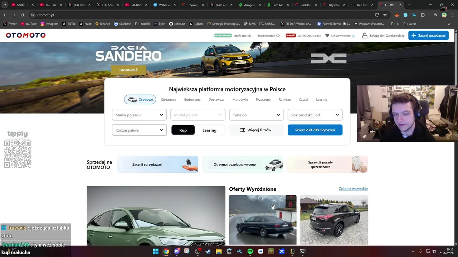The width and height of the screenshot is (458, 257).
Task: Open the featured Toyota RAV4 offer thumbnail
Action: (334, 220)
